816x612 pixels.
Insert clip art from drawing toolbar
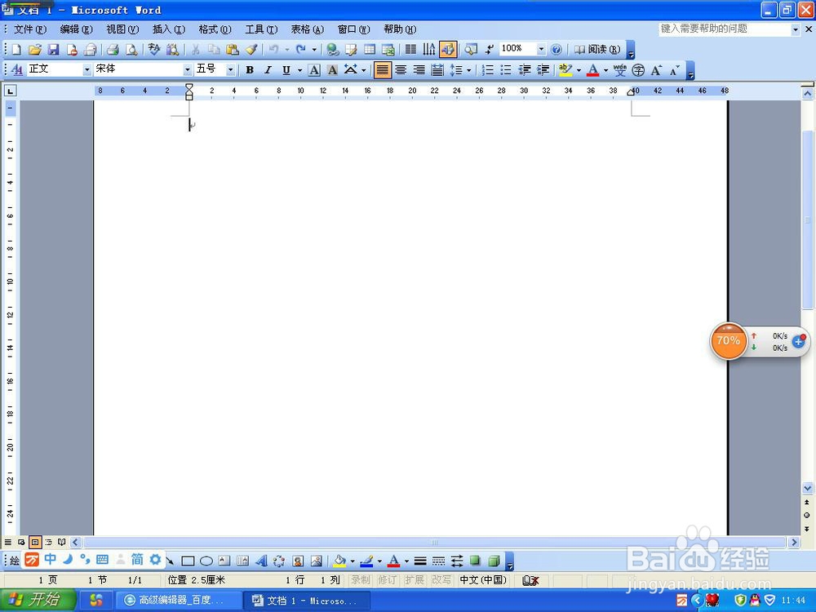coord(298,561)
